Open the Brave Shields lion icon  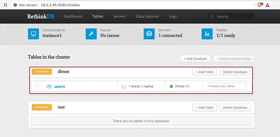[x=259, y=5]
